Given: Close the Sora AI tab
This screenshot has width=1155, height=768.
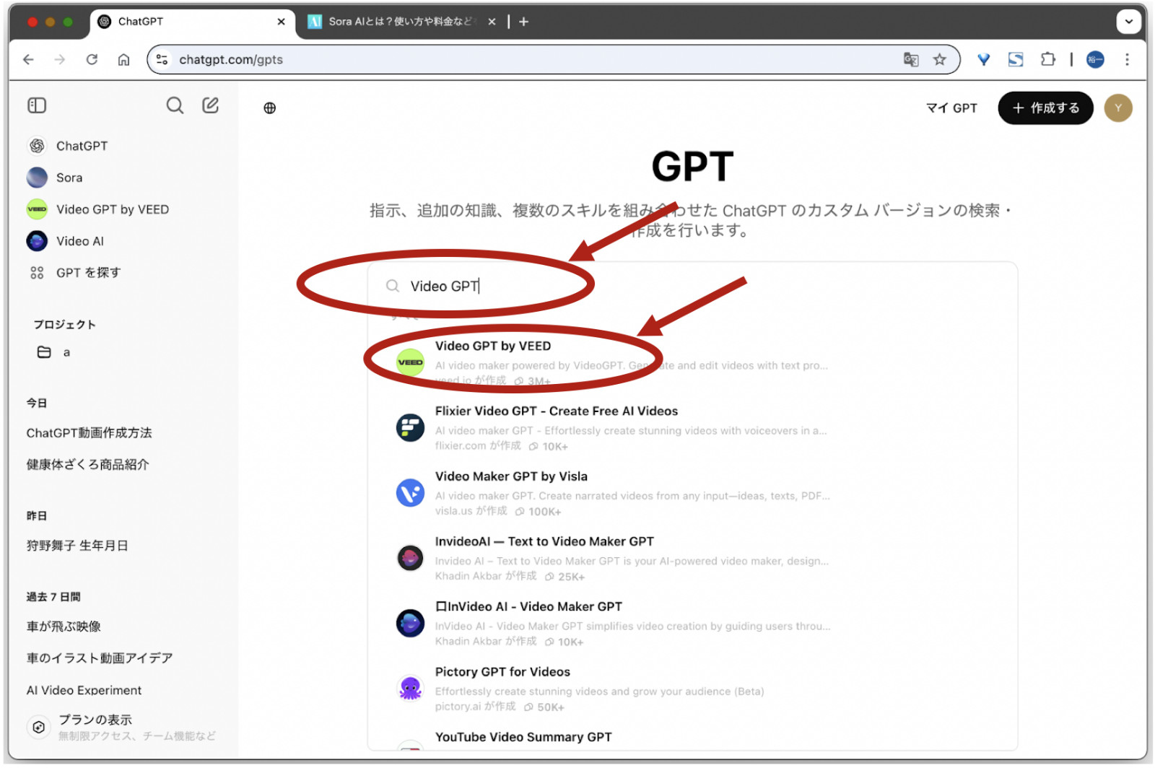Looking at the screenshot, I should (492, 22).
